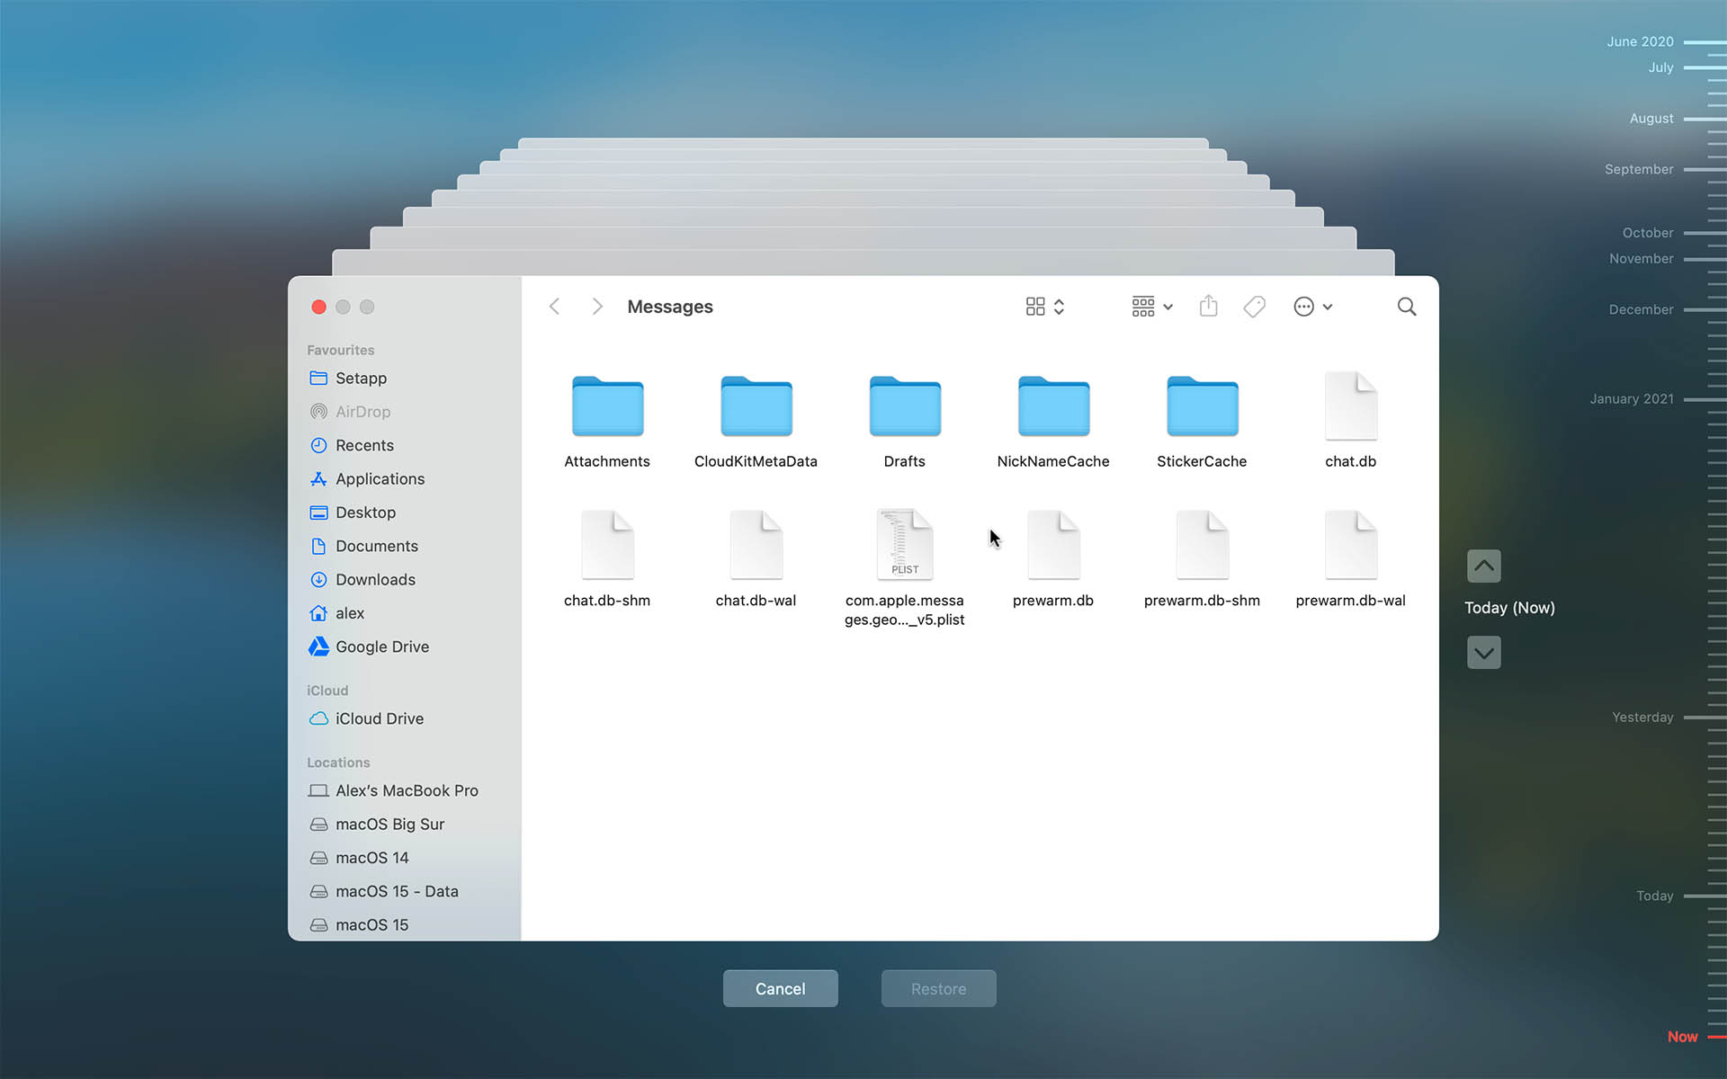
Task: Select Google Drive in sidebar
Action: 383,647
